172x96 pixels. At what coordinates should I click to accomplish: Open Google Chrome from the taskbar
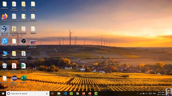(x=77, y=94)
